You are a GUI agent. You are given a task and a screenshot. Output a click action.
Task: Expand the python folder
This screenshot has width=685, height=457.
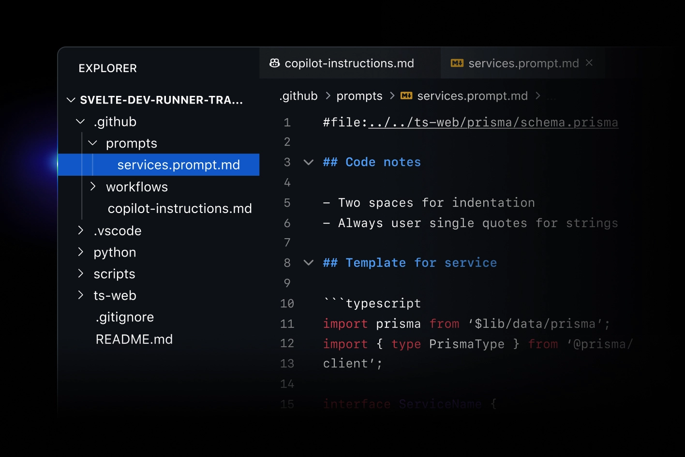coord(80,252)
